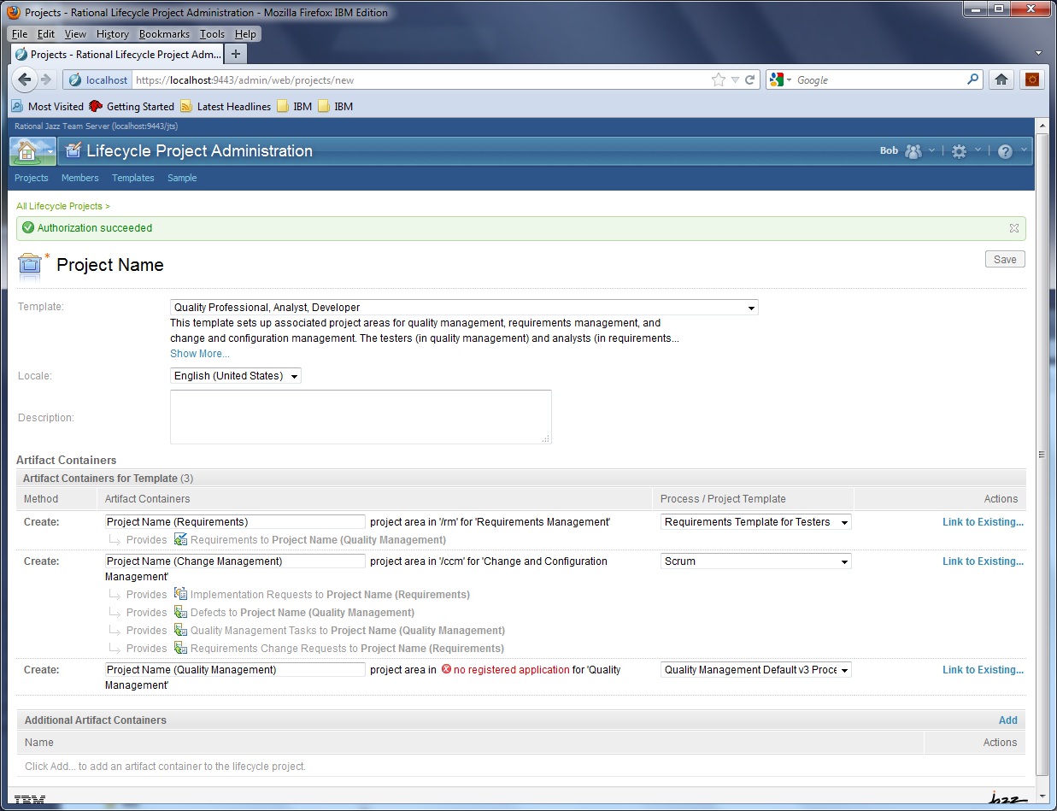Edit the Project Name (Requirements) field
This screenshot has width=1057, height=811.
[x=235, y=522]
